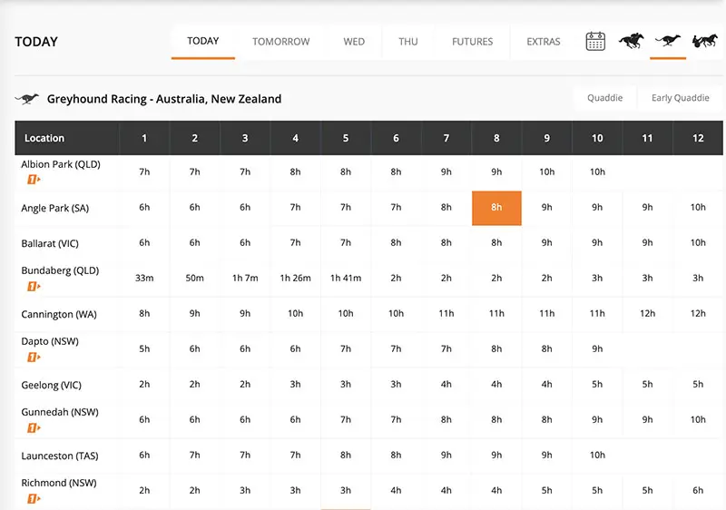Open the calendar date picker icon

(x=595, y=41)
